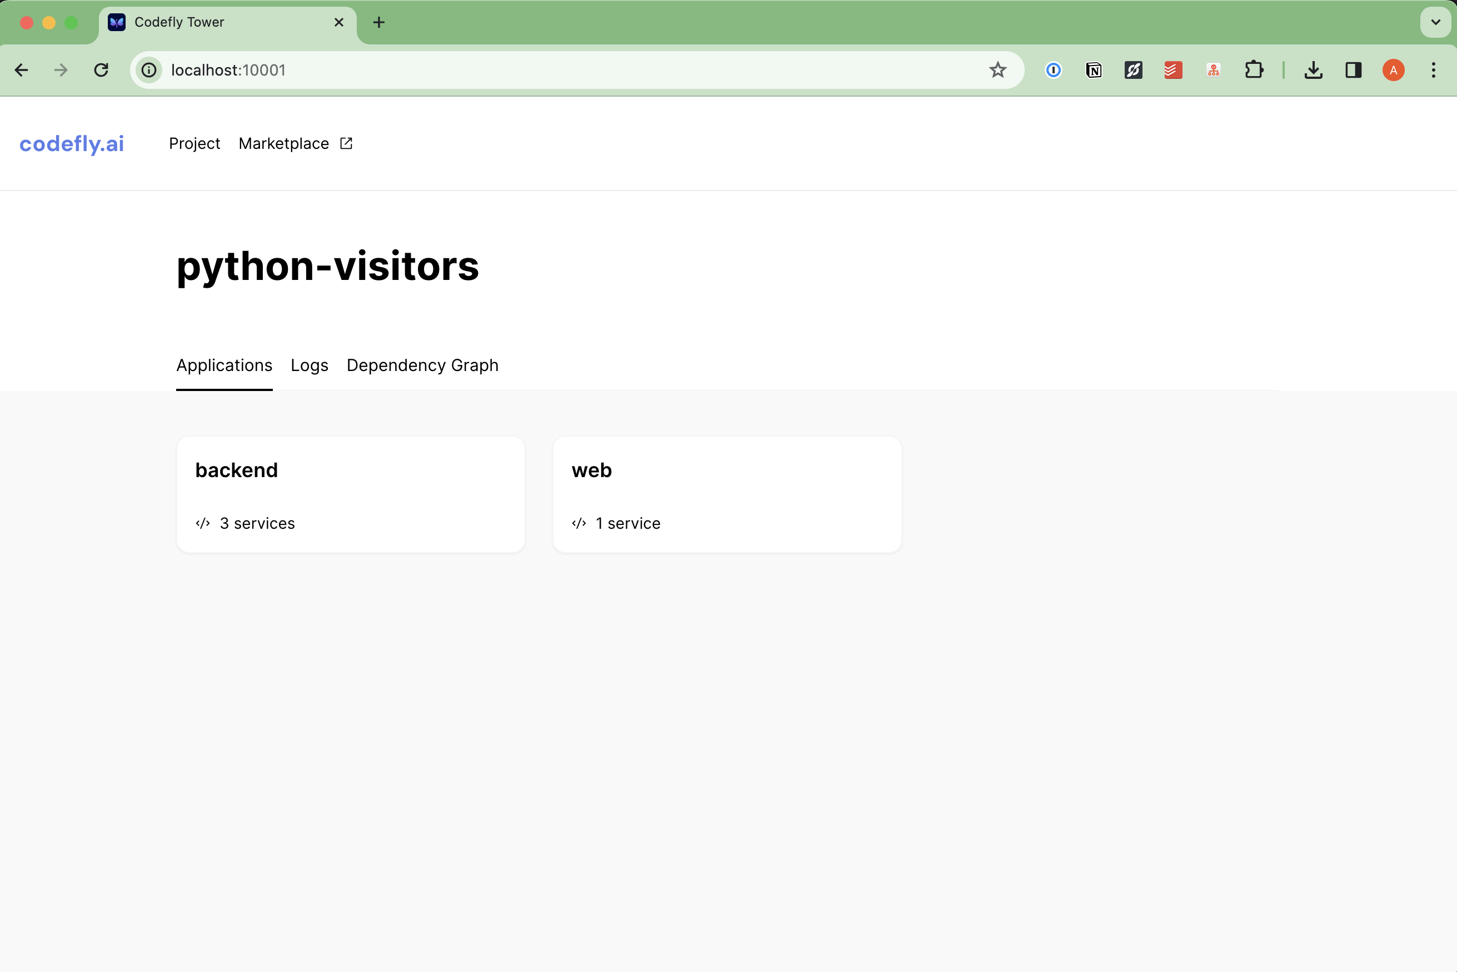Click the red sitemap extension icon
Screen dimensions: 1457x972
point(1214,70)
